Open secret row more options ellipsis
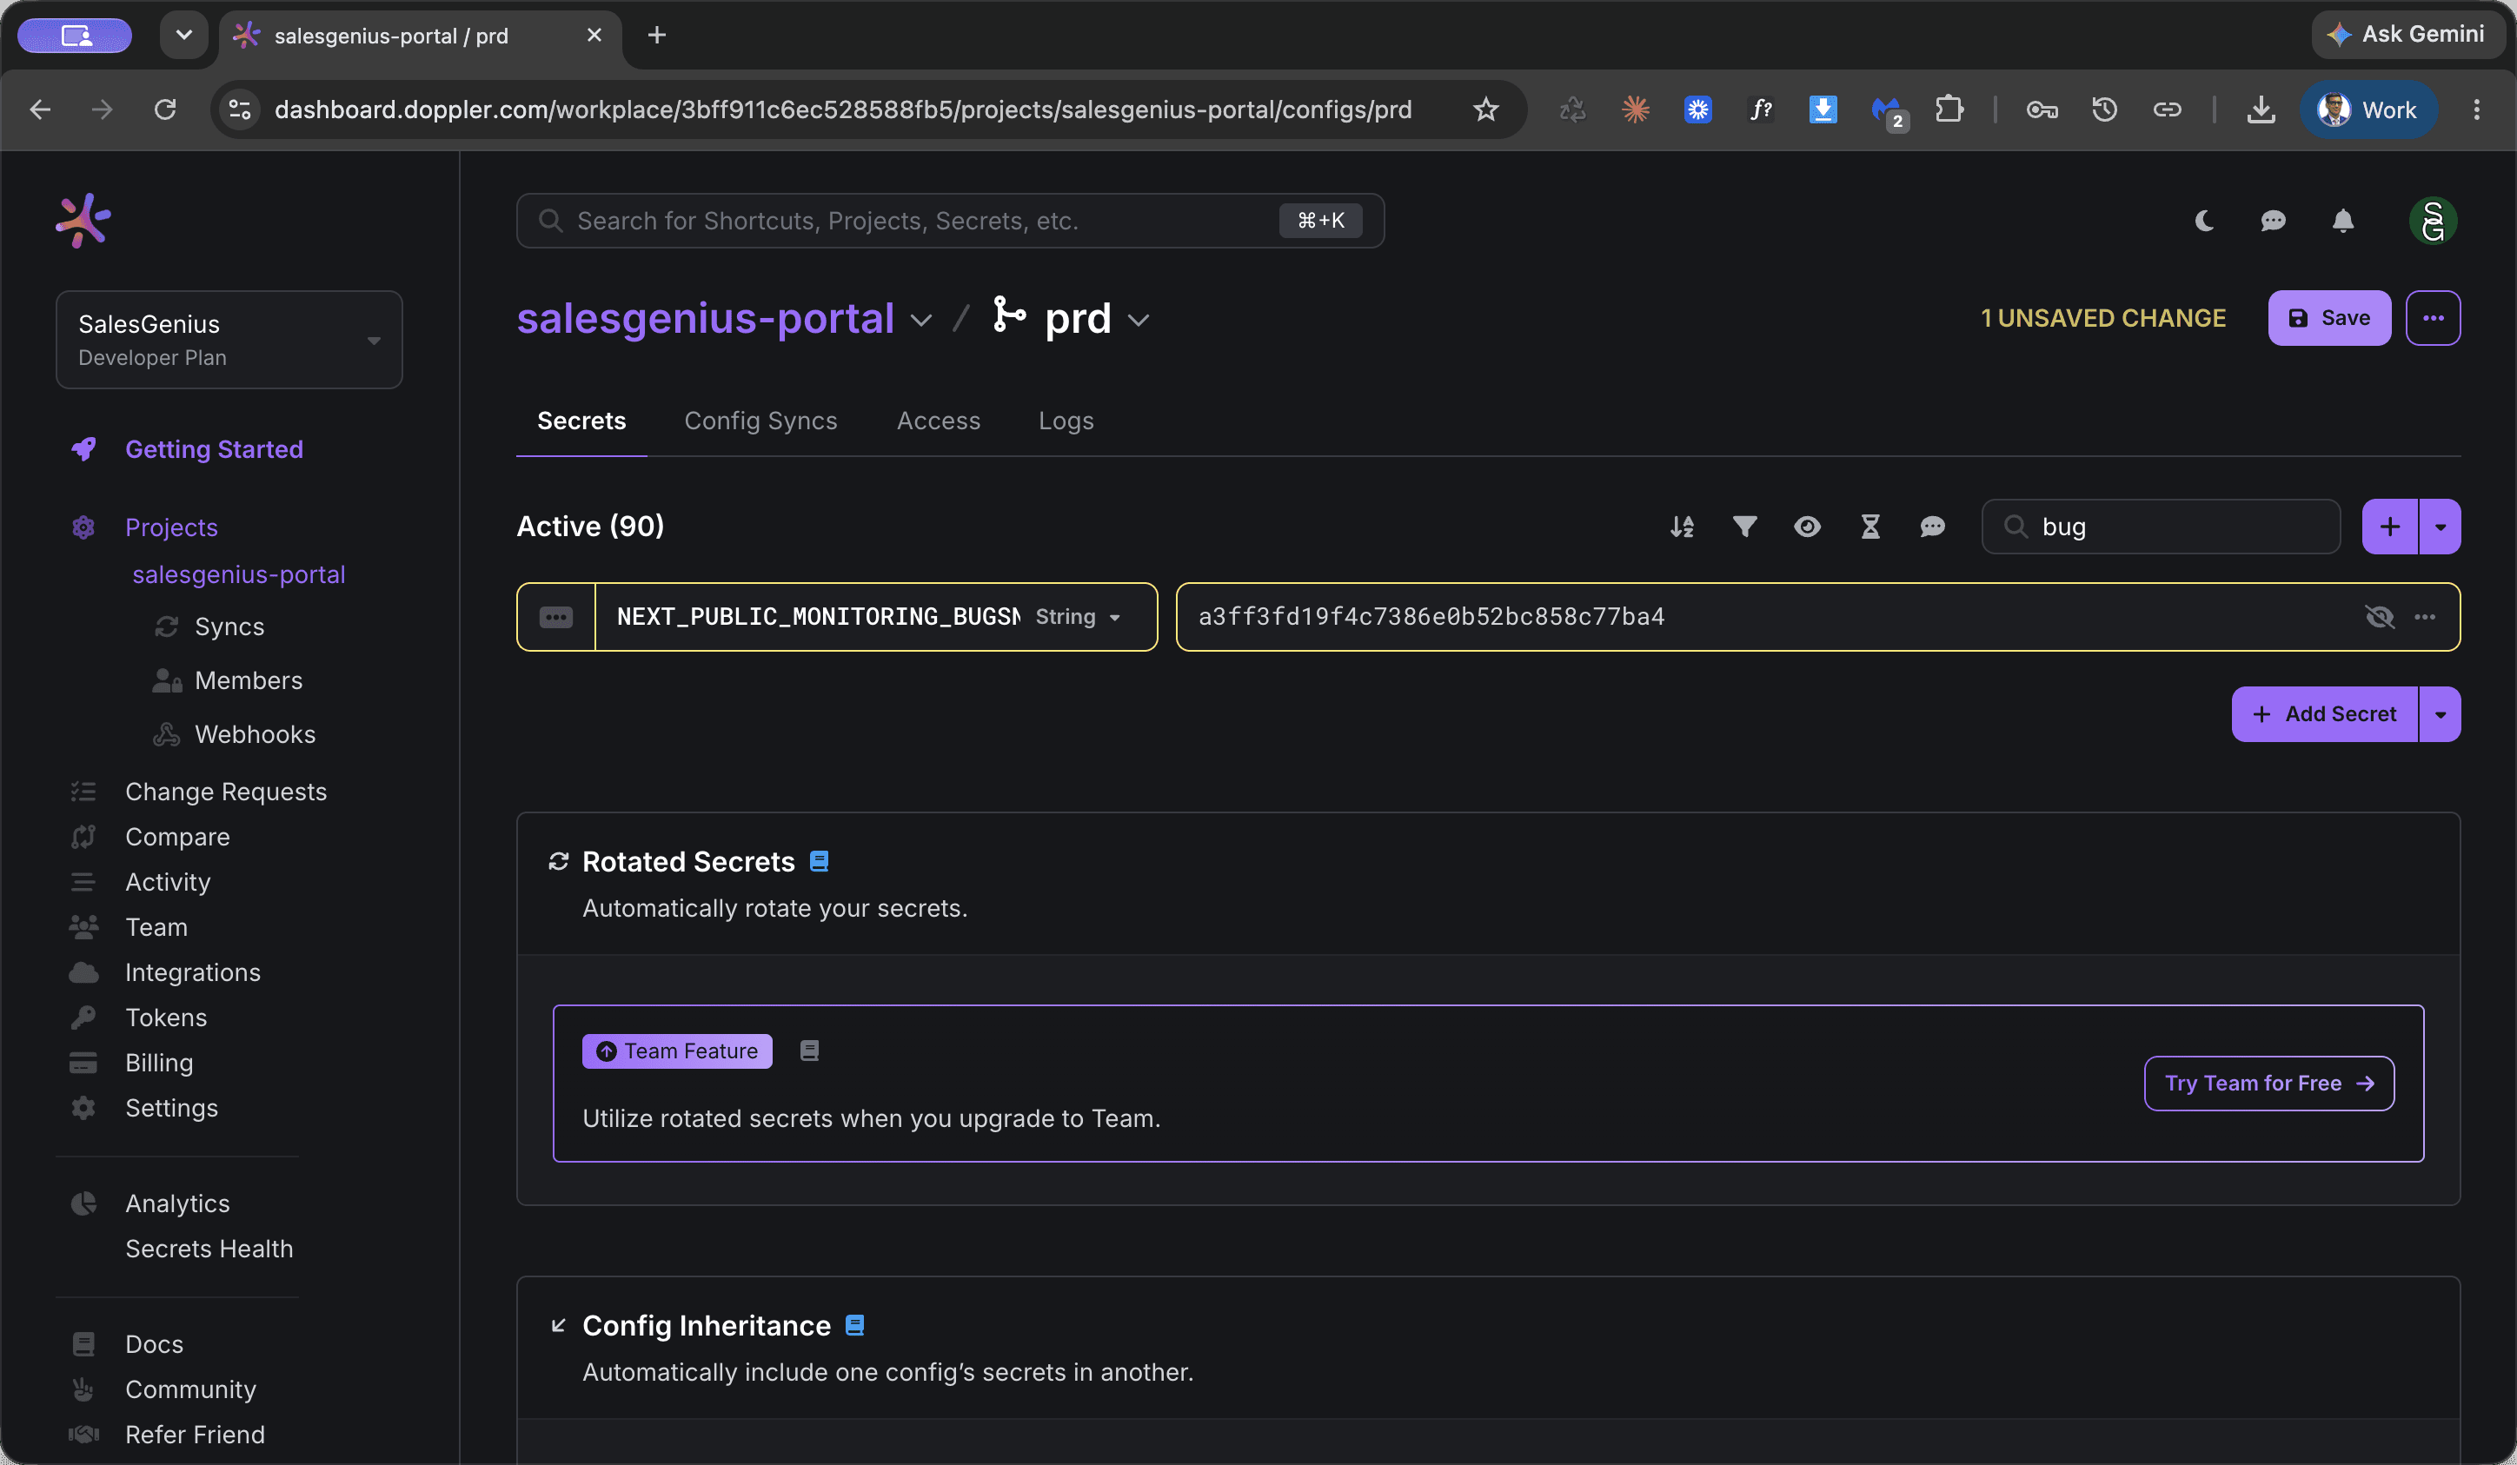 tap(2425, 617)
